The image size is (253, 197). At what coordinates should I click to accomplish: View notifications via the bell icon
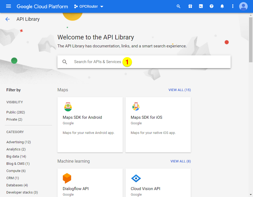pyautogui.click(x=222, y=6)
